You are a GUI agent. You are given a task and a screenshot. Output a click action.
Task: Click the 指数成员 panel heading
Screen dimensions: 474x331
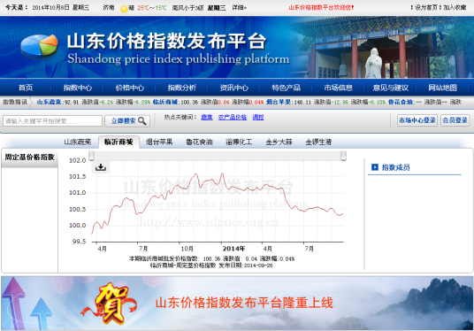point(395,167)
